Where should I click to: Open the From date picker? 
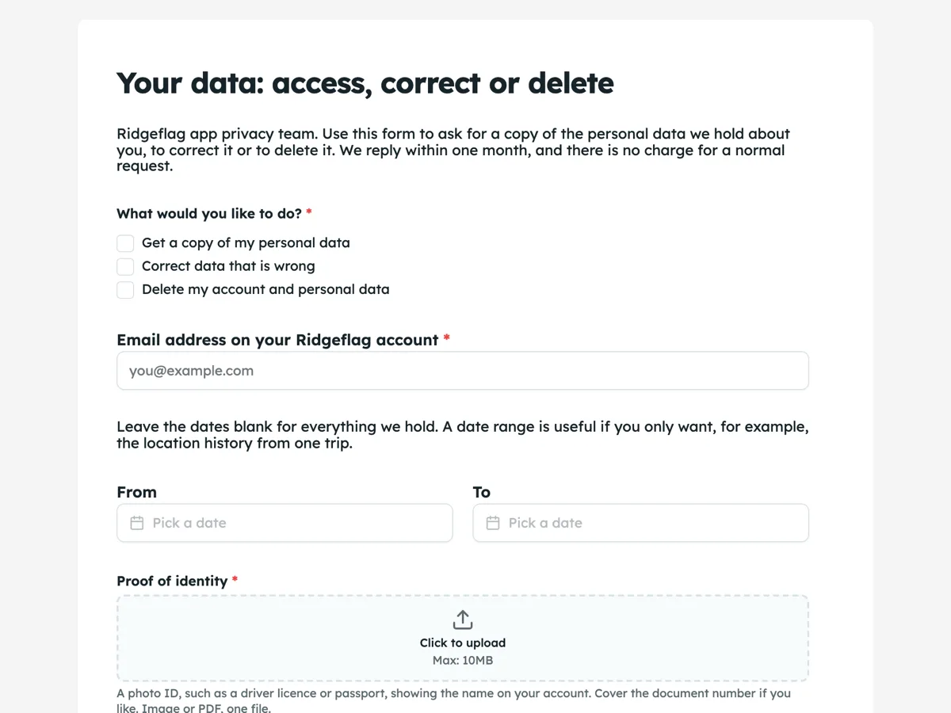tap(285, 523)
